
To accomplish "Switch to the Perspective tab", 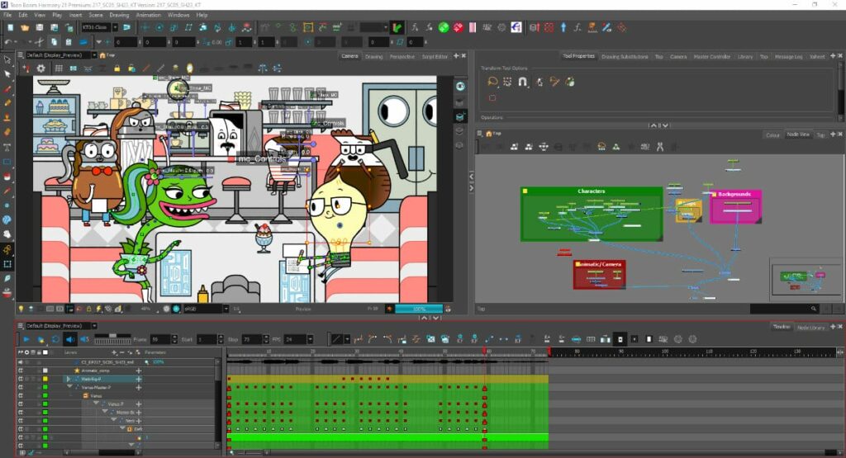I will [x=402, y=56].
